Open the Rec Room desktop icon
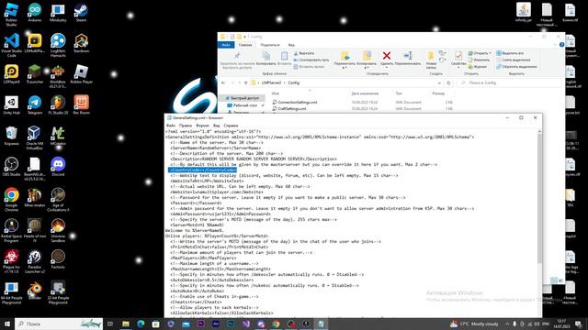The width and height of the screenshot is (588, 330). 81,104
